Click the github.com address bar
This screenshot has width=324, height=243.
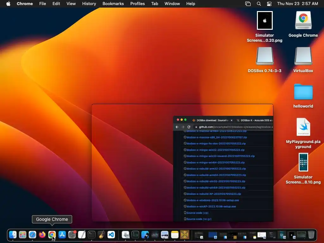coord(233,127)
